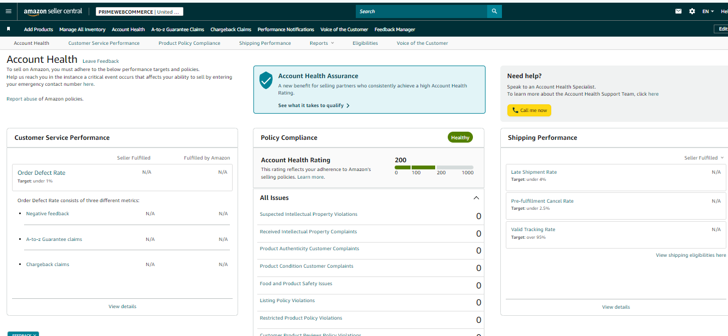Open A-to-z Guarantee Claims bookmark

point(177,30)
